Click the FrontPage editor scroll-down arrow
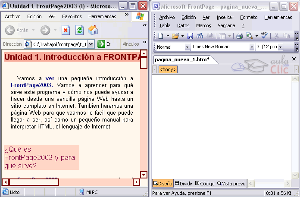This screenshot has height=197, width=300. (295, 175)
